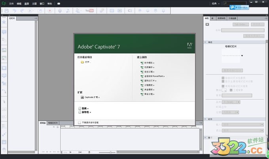269x159 pixels.
Task: Open the master slide dropdown arrow
Action: pyautogui.click(x=242, y=56)
